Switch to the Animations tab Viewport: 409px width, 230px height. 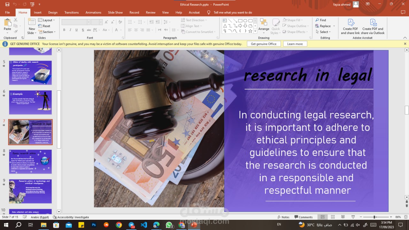pos(93,12)
